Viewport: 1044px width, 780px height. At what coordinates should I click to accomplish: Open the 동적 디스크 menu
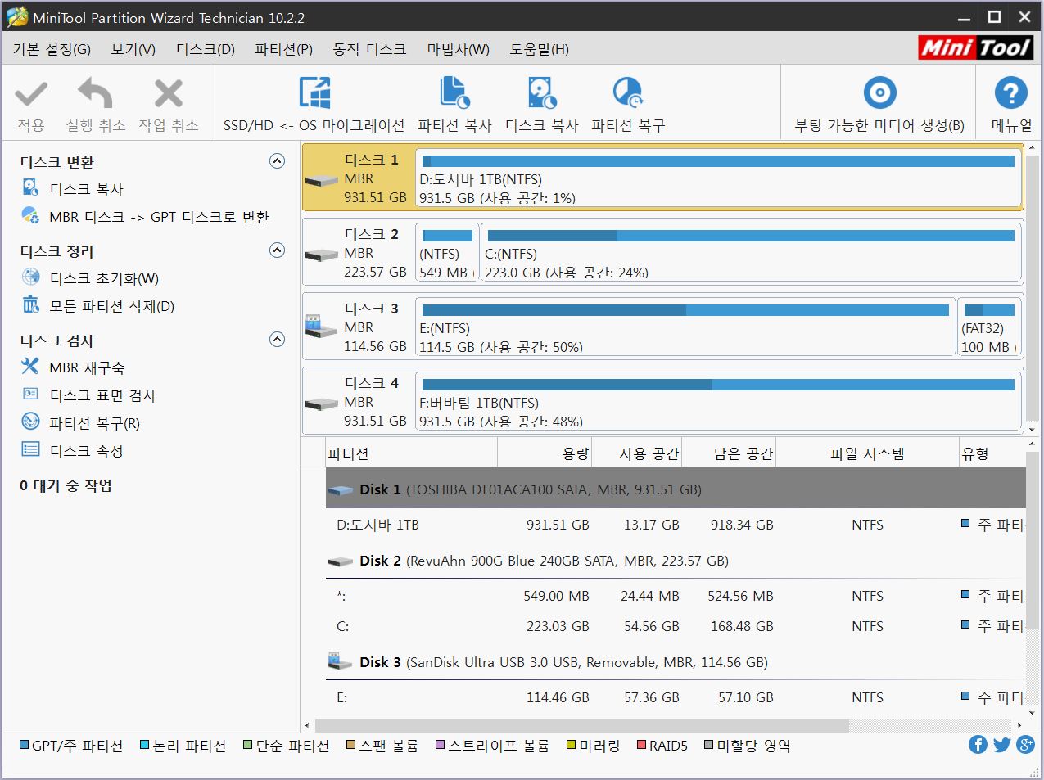click(x=369, y=49)
